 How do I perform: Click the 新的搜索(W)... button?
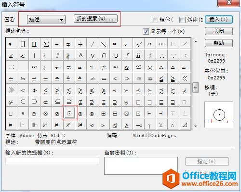(x=95, y=19)
